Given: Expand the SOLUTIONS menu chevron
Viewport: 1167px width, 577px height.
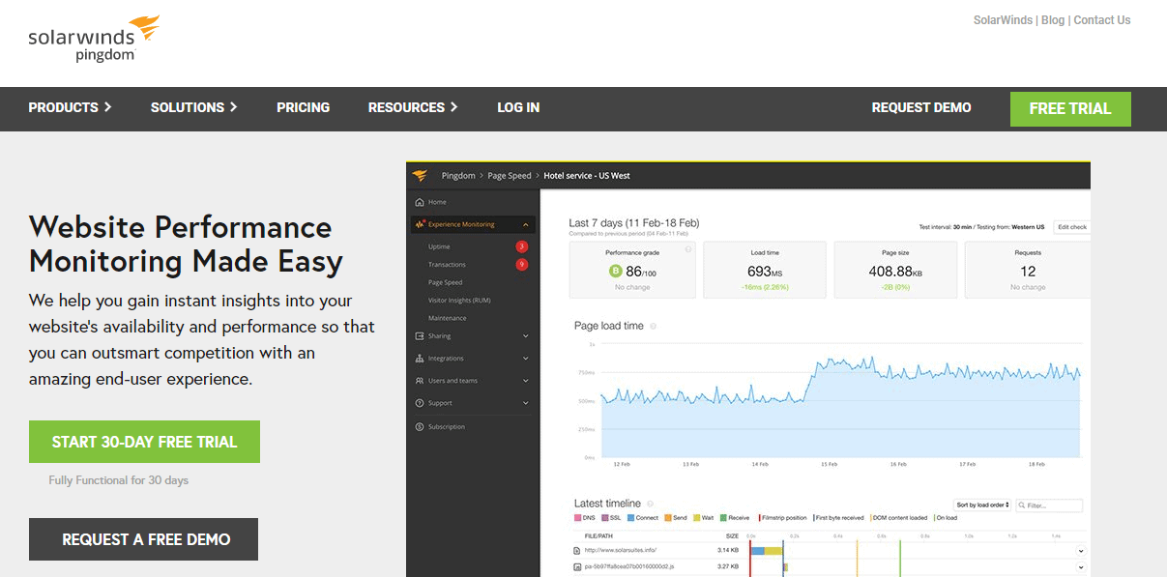Looking at the screenshot, I should click(x=234, y=107).
